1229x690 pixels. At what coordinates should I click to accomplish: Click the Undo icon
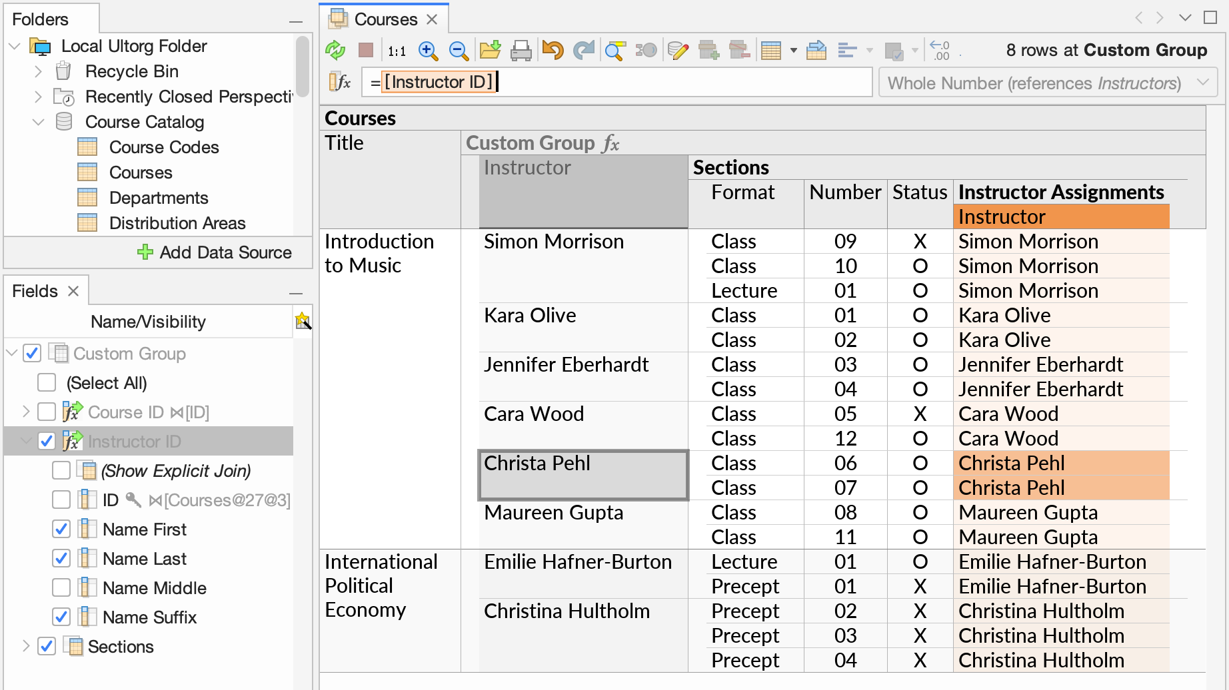[552, 50]
